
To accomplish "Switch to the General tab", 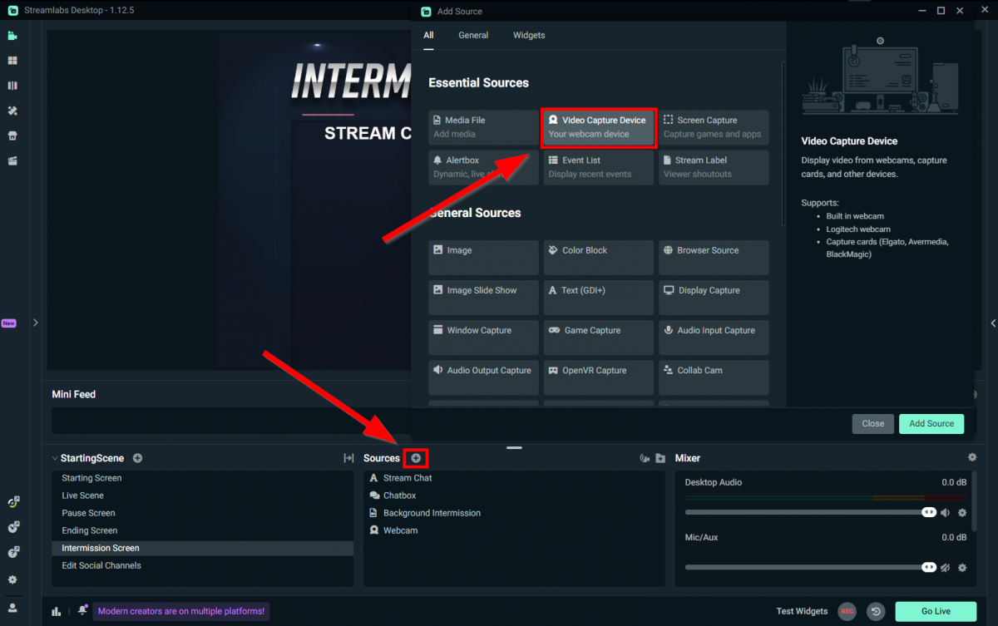I will (x=473, y=35).
